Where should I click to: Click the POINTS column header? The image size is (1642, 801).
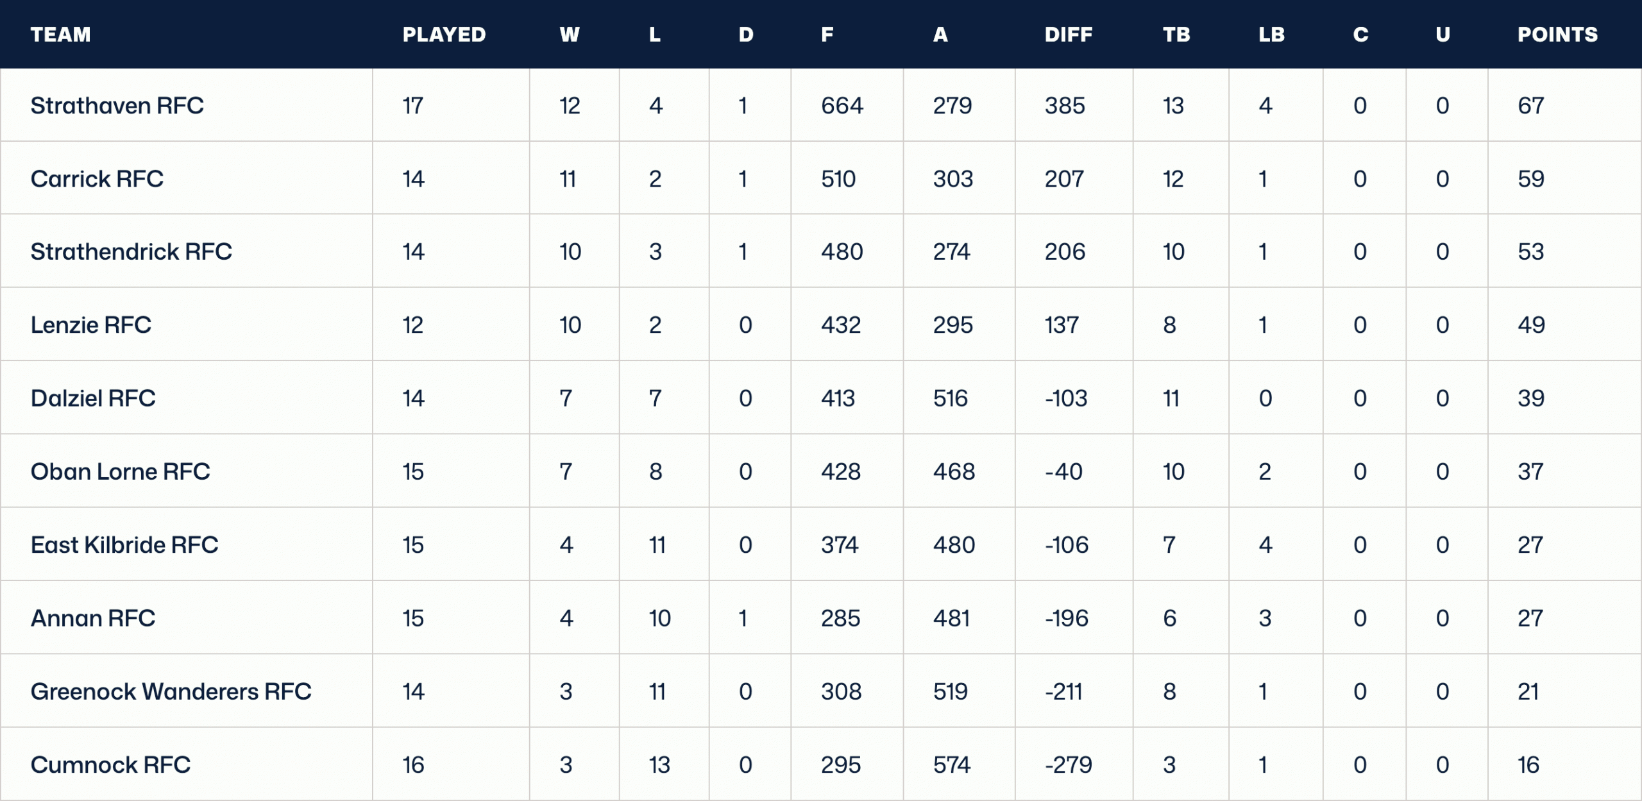point(1557,35)
